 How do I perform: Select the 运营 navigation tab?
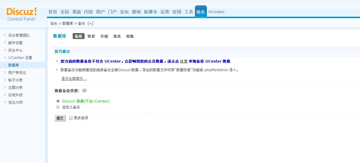pos(165,12)
